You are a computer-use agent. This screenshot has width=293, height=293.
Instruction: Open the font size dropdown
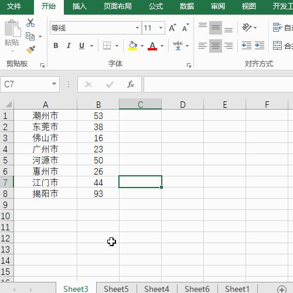coord(161,28)
